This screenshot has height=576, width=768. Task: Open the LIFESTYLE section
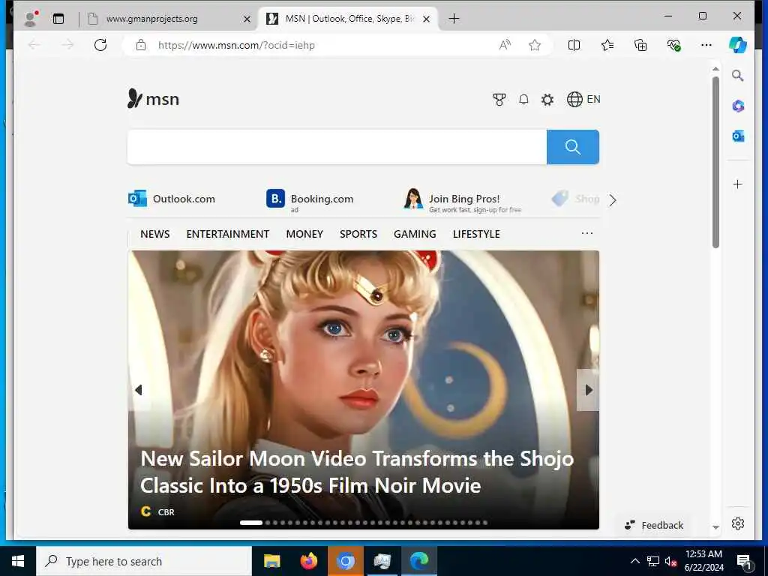coord(476,234)
